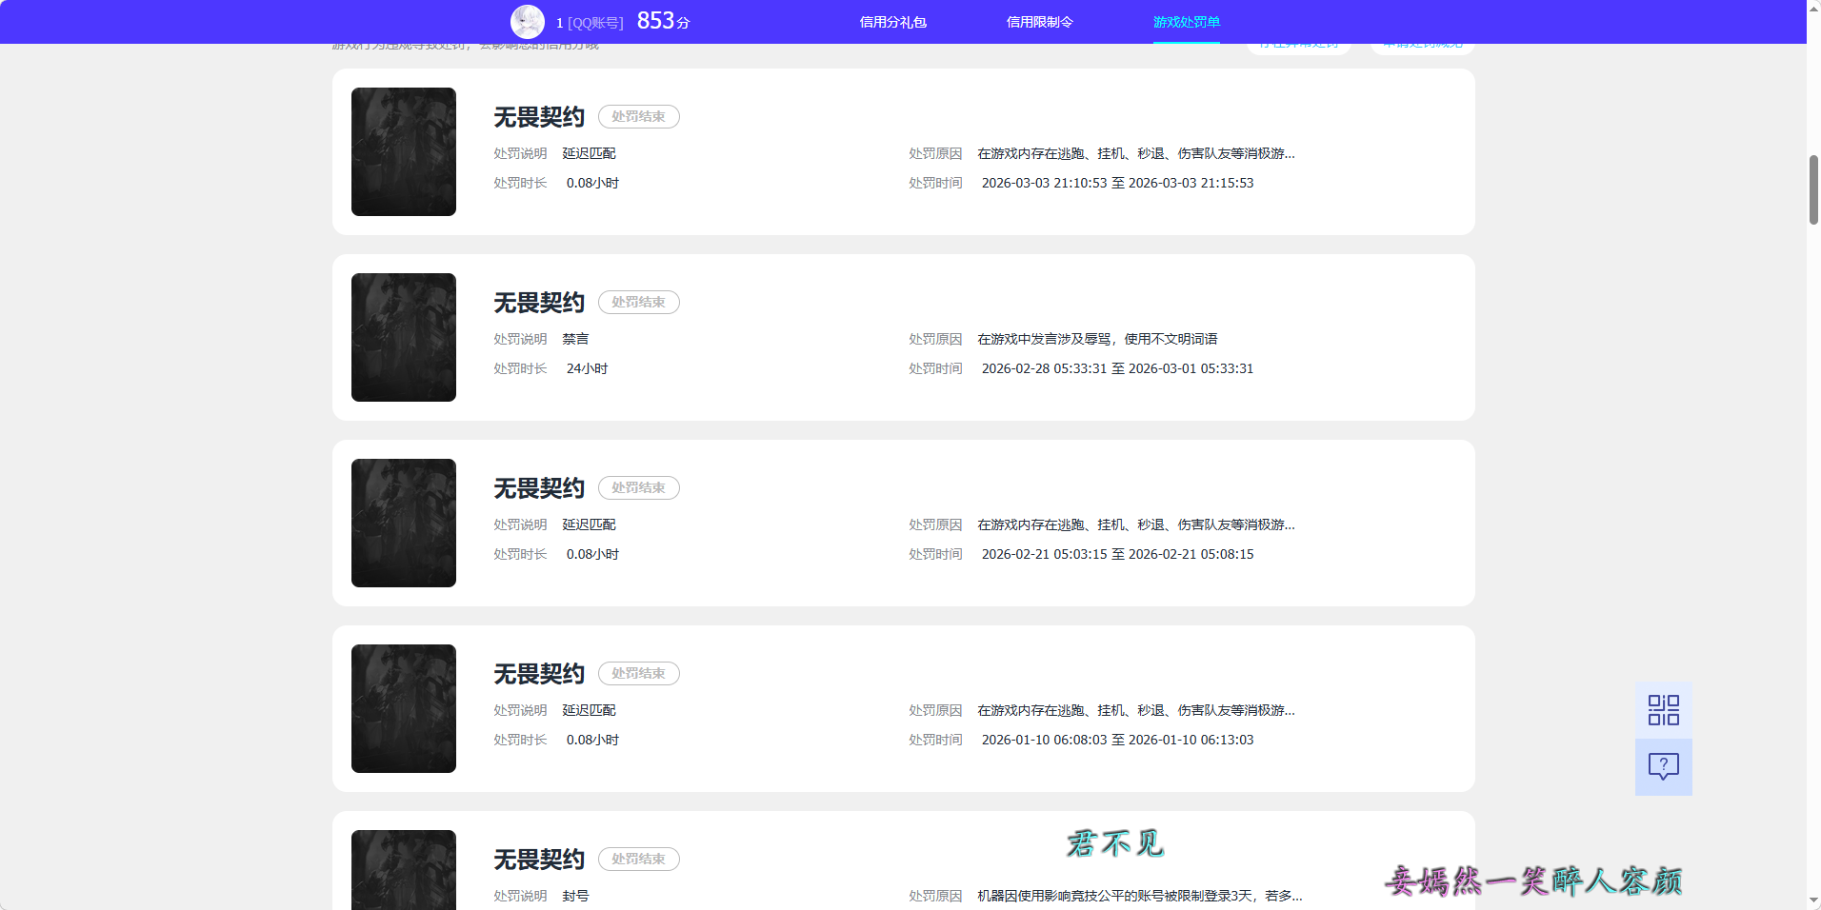Click the profile avatar icon in the header

[528, 21]
